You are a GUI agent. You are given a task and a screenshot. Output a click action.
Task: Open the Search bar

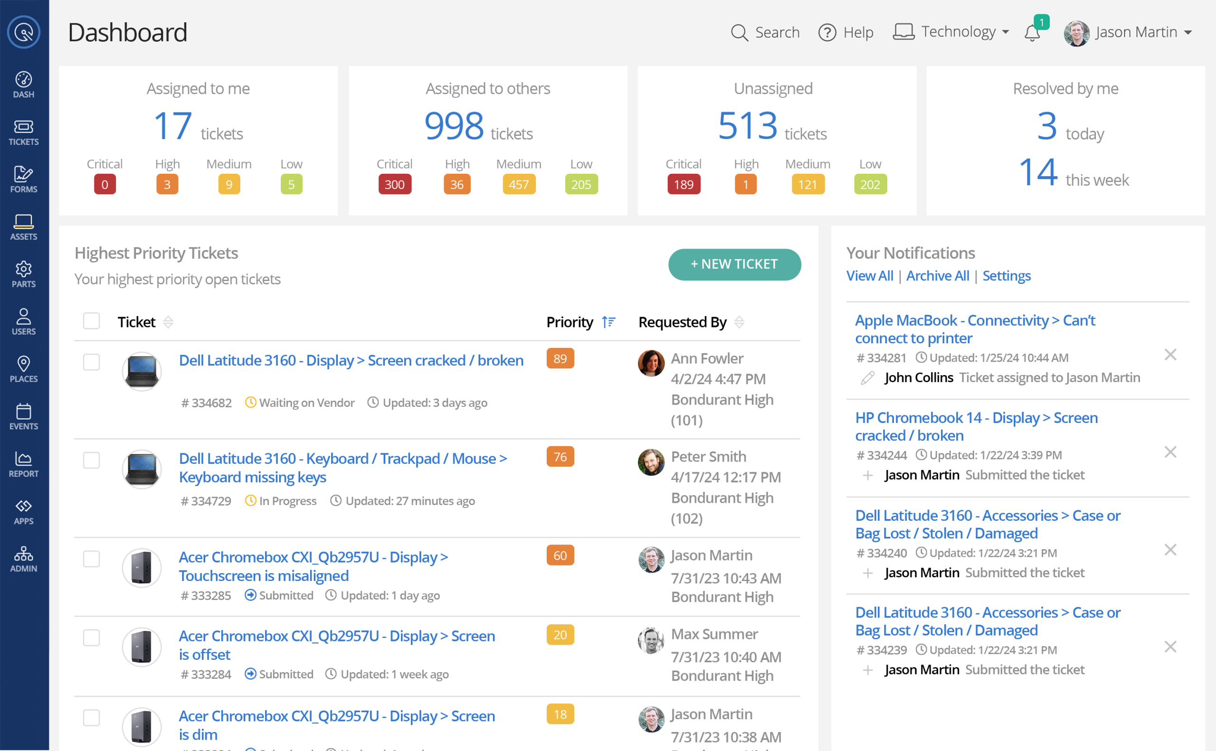pos(765,32)
